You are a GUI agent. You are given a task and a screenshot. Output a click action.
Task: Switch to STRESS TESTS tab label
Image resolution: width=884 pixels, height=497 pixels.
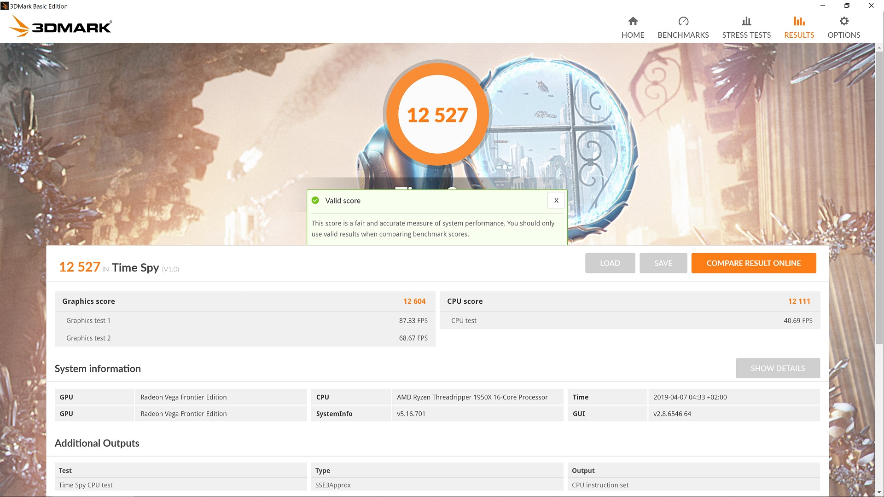tap(746, 35)
